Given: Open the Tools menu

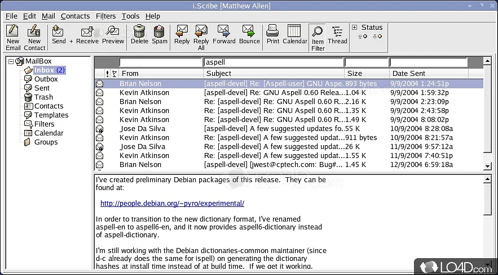Looking at the screenshot, I should click(x=130, y=16).
